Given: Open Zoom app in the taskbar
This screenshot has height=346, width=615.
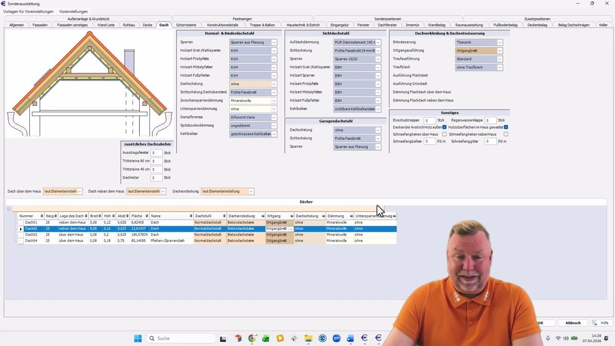Looking at the screenshot, I should pyautogui.click(x=336, y=338).
